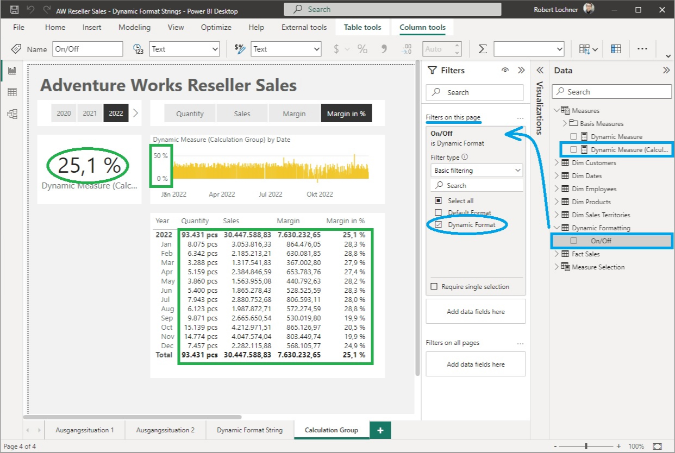675x453 pixels.
Task: Open the Data type Text dropdown
Action: coord(184,49)
